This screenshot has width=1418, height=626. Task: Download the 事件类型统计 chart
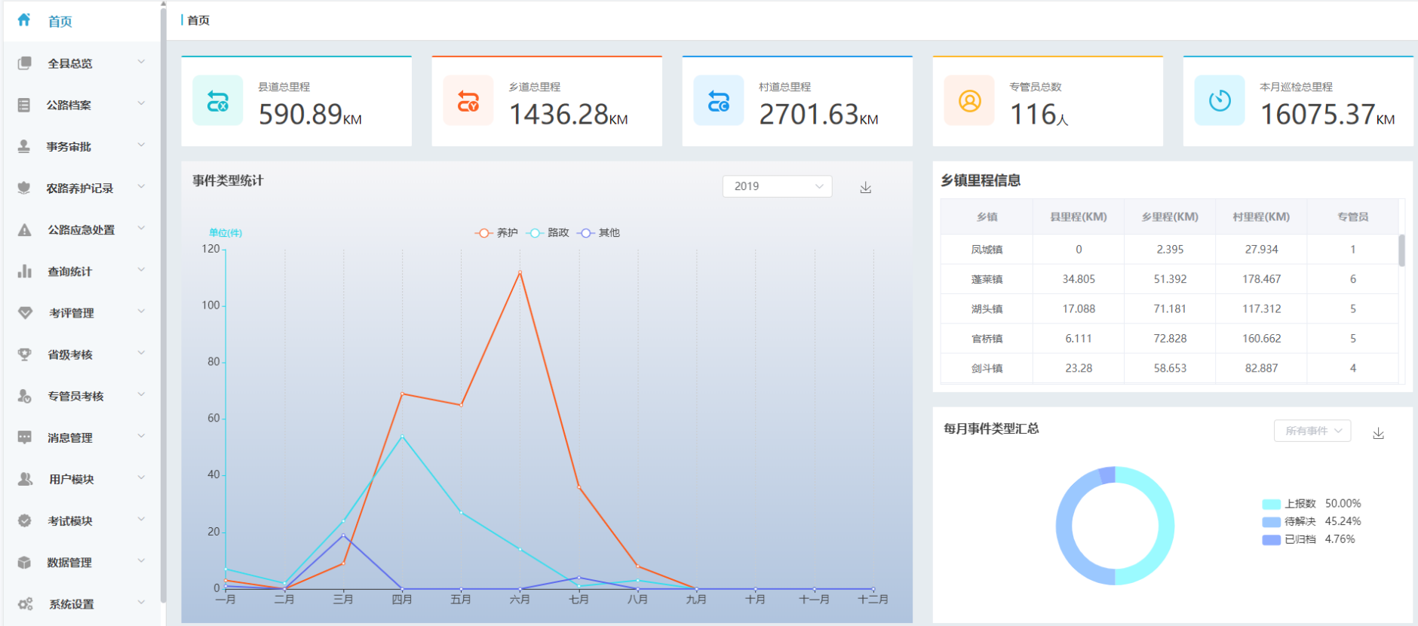(865, 187)
